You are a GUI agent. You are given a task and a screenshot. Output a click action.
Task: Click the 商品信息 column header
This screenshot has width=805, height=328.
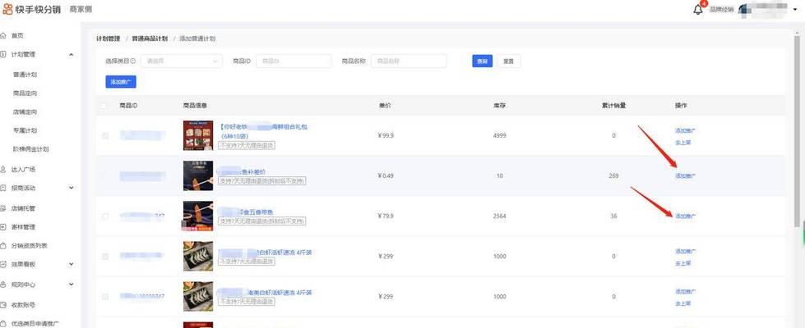pyautogui.click(x=195, y=106)
